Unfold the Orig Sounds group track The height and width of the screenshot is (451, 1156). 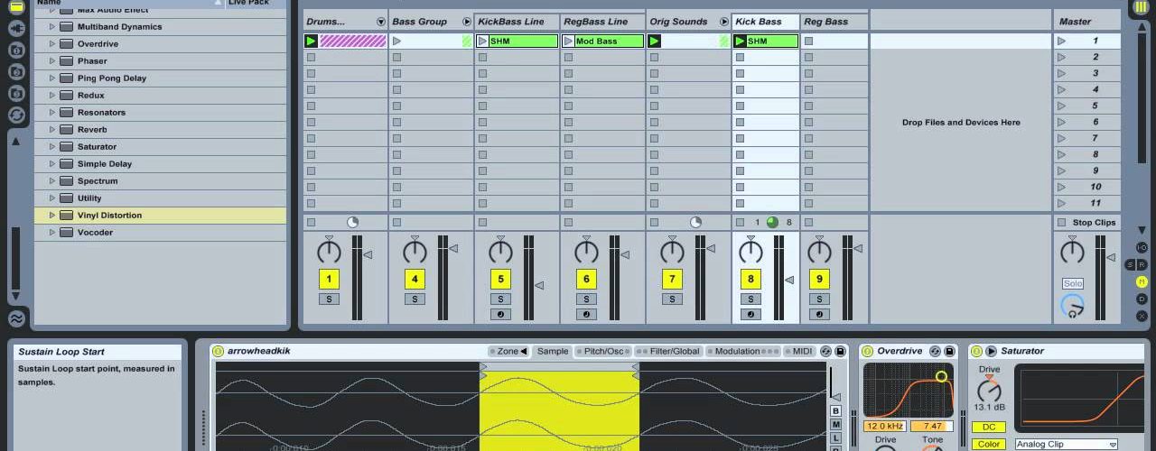tap(724, 22)
